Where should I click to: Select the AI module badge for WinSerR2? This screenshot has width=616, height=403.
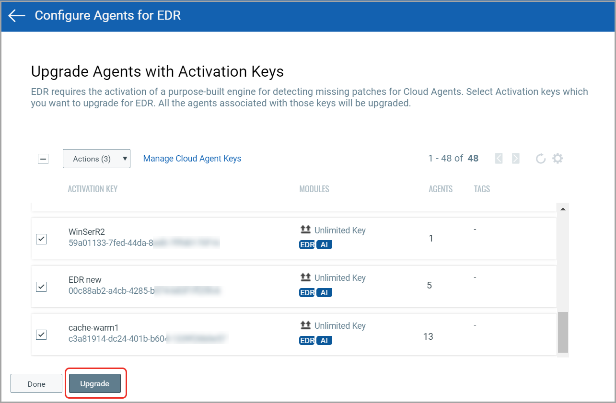pos(324,244)
